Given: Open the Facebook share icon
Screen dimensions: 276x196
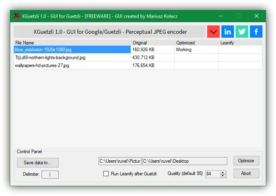Looking at the screenshot, I should [256, 32].
